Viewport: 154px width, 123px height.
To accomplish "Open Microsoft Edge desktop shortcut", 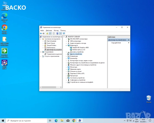I will click(x=4, y=18).
